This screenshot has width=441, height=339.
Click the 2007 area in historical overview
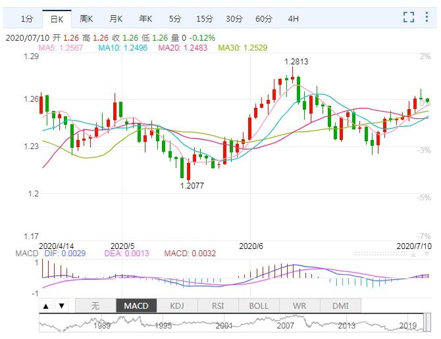pyautogui.click(x=285, y=325)
